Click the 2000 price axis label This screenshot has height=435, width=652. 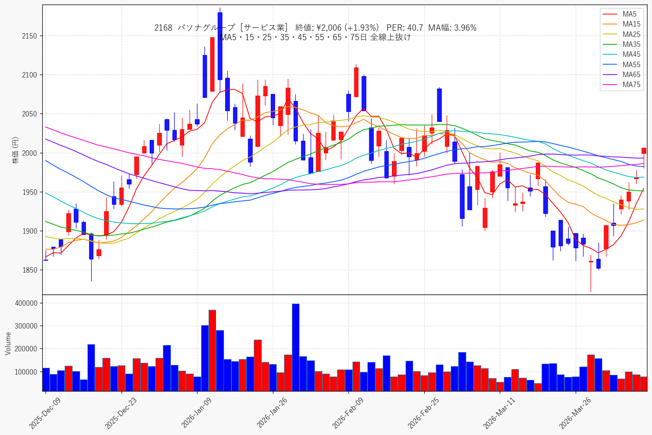pyautogui.click(x=29, y=153)
